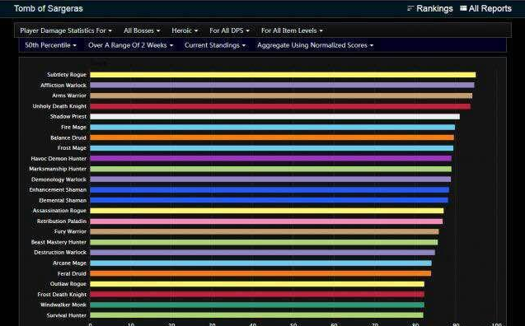Click the Marksmanship Hunter green bar
The height and width of the screenshot is (326, 525).
[x=270, y=169]
